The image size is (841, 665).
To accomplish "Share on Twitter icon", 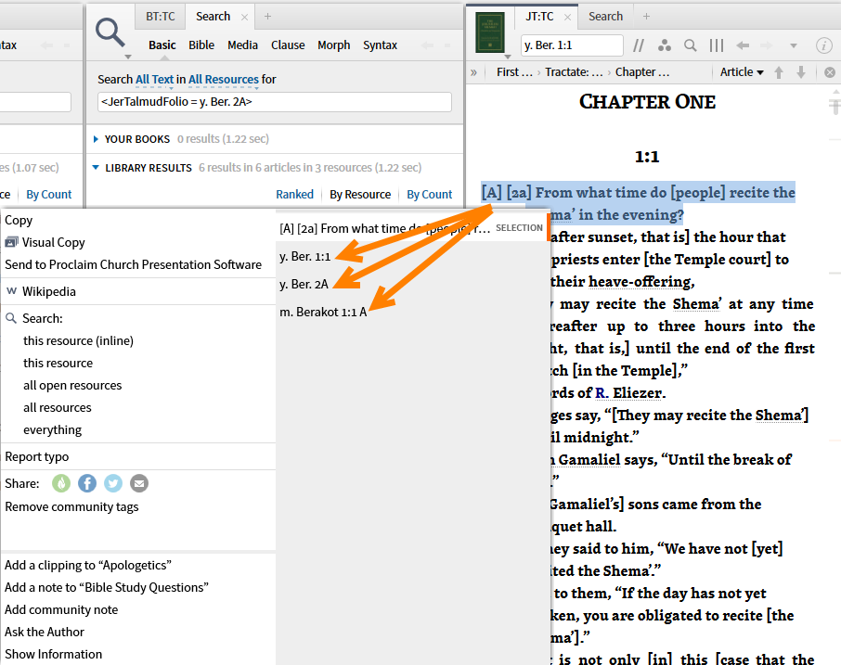I will click(x=113, y=483).
